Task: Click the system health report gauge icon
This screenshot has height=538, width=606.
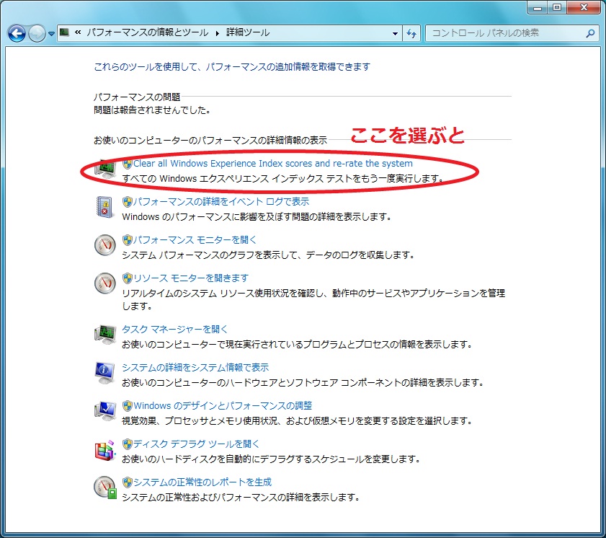Action: coord(105,488)
